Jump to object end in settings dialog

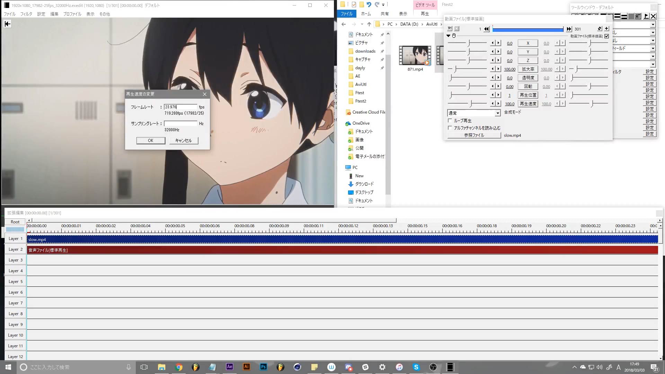569,29
